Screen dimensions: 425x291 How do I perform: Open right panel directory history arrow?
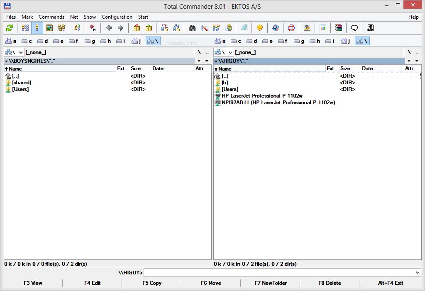coord(417,61)
